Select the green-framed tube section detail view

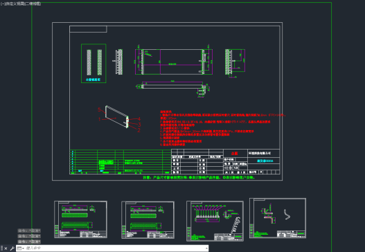click(x=94, y=63)
